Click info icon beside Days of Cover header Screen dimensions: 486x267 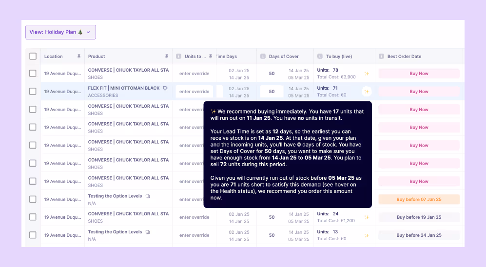(x=263, y=57)
